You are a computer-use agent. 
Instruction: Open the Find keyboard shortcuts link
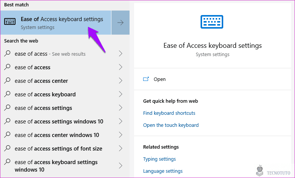click(169, 113)
